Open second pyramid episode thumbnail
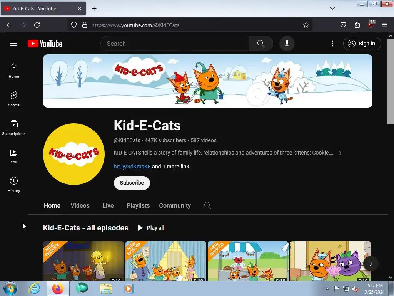Viewport: 394px width, 296px height. [x=166, y=261]
